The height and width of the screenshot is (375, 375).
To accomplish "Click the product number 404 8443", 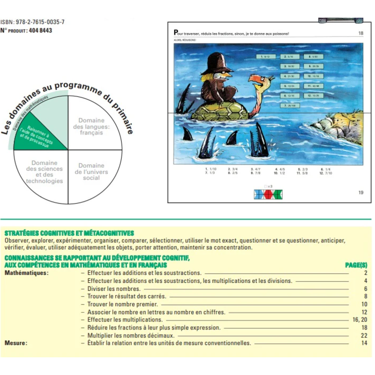I will pos(40,31).
